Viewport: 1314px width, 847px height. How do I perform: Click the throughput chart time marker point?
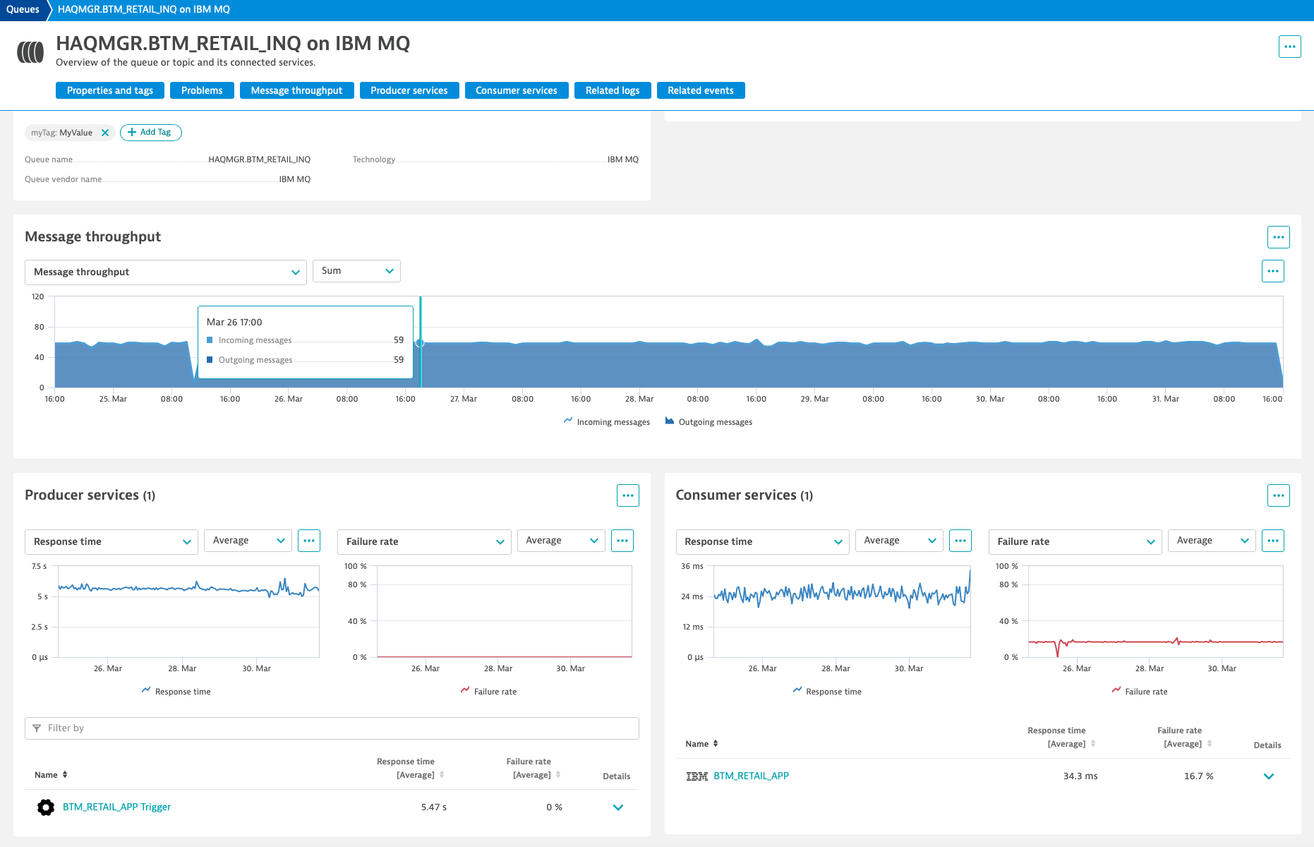(420, 343)
